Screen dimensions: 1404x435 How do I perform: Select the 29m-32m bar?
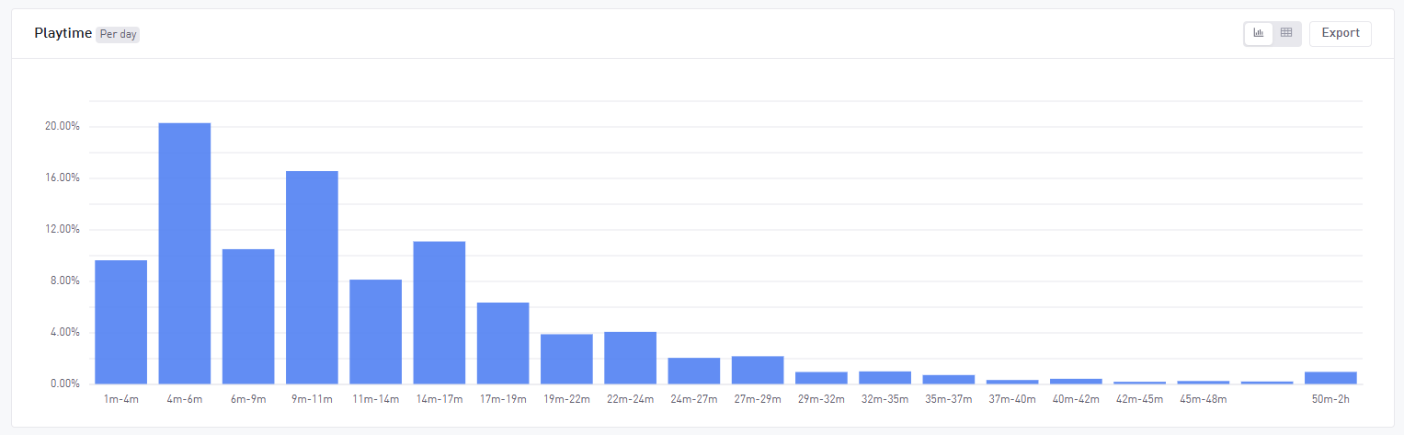[x=821, y=377]
